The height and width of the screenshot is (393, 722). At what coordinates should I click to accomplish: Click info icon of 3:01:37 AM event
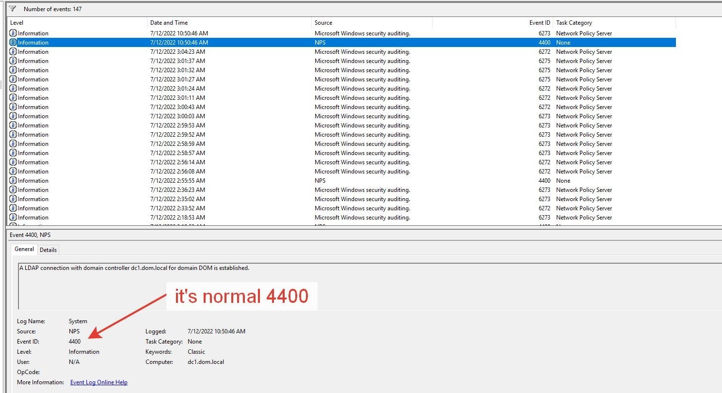(13, 61)
